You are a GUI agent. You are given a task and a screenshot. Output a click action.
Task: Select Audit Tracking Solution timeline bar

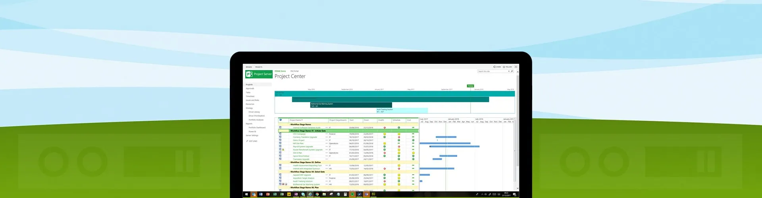point(402,110)
